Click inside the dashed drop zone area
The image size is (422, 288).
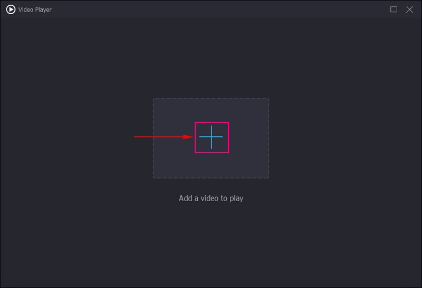tap(174, 158)
